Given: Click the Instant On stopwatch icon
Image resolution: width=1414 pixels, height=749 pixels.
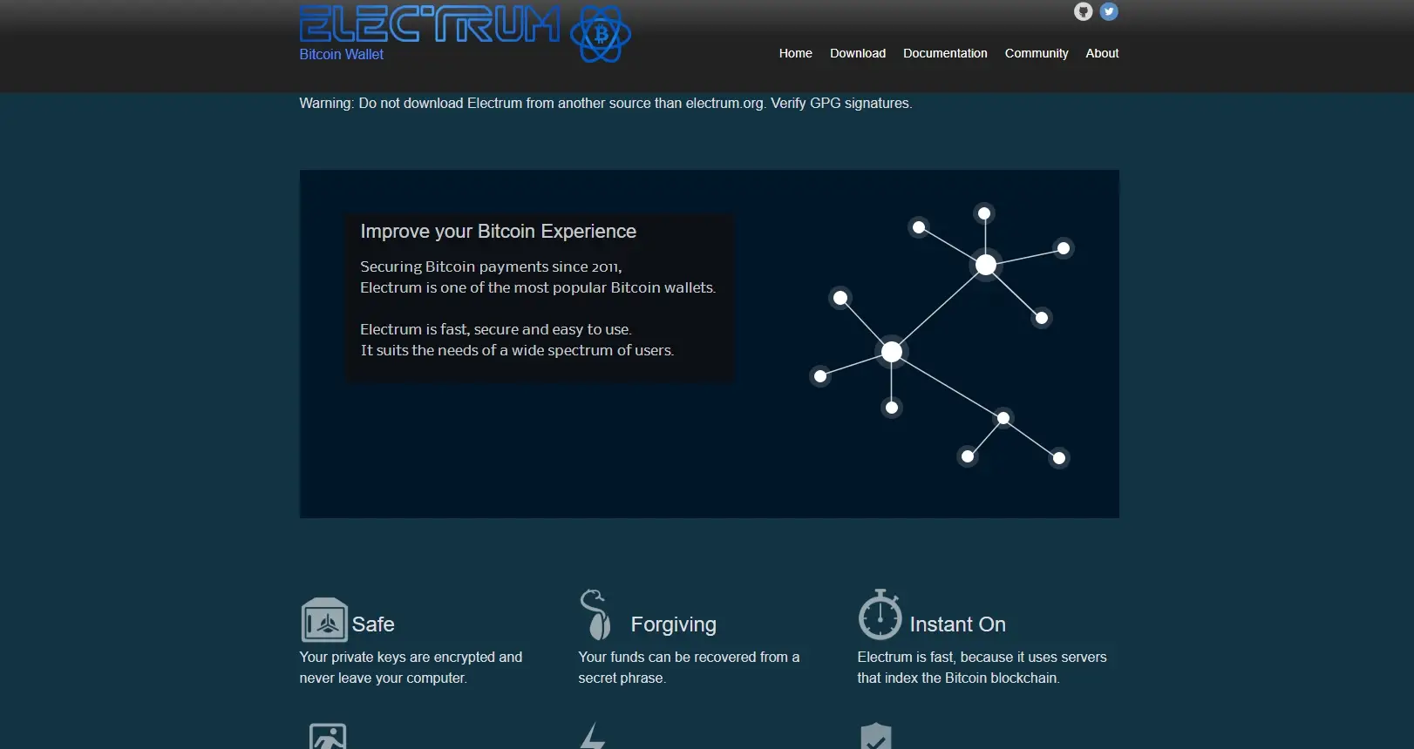Looking at the screenshot, I should (x=880, y=615).
